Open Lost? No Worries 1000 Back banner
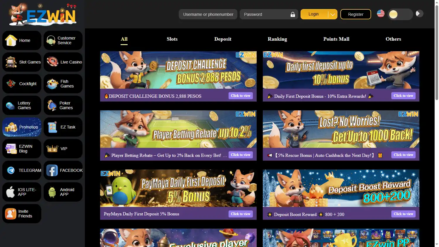Image resolution: width=439 pixels, height=247 pixels. (x=341, y=129)
